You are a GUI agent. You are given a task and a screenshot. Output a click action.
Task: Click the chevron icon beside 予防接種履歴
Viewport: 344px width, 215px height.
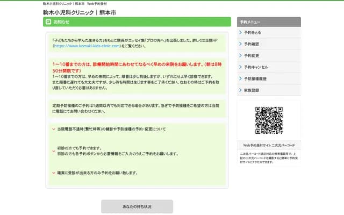(x=240, y=78)
